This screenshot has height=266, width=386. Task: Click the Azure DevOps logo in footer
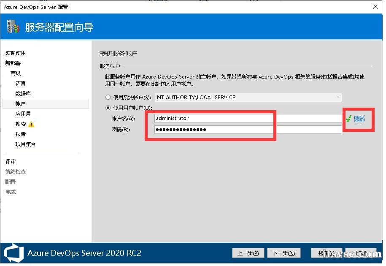tap(14, 253)
